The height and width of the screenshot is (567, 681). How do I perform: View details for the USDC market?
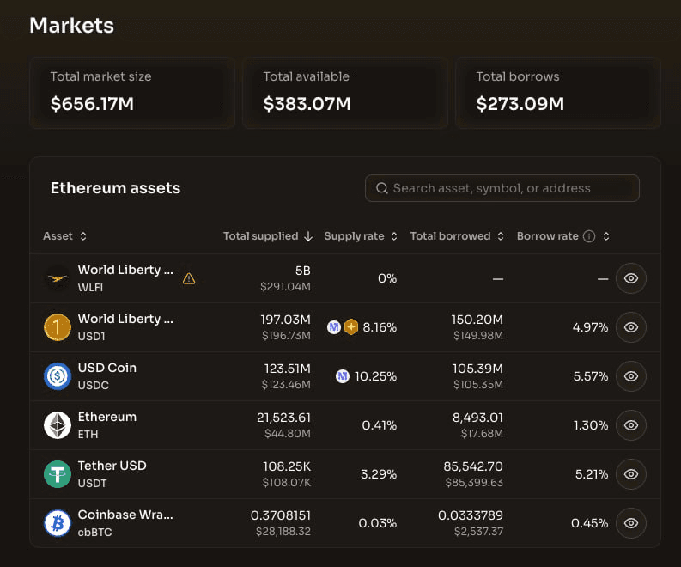click(x=631, y=376)
